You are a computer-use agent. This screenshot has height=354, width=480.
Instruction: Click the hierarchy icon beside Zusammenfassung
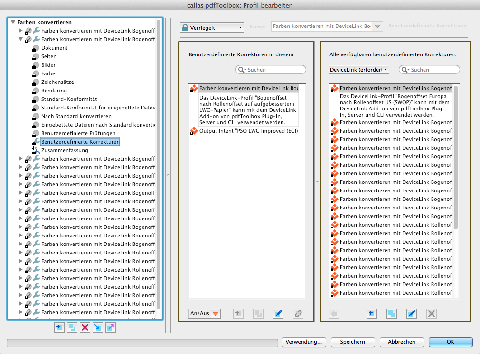tap(36, 150)
